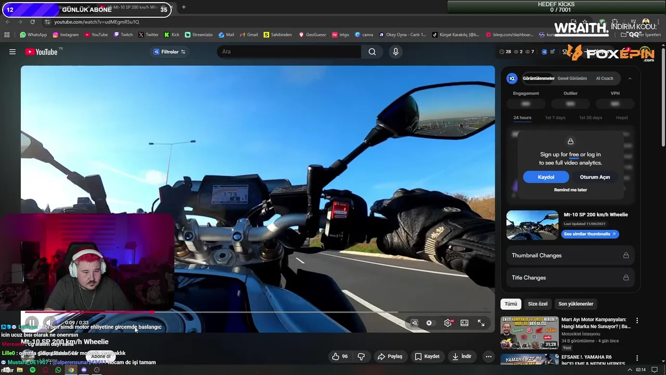Image resolution: width=666 pixels, height=375 pixels.
Task: Open the Twitch bookmark
Action: [x=123, y=34]
